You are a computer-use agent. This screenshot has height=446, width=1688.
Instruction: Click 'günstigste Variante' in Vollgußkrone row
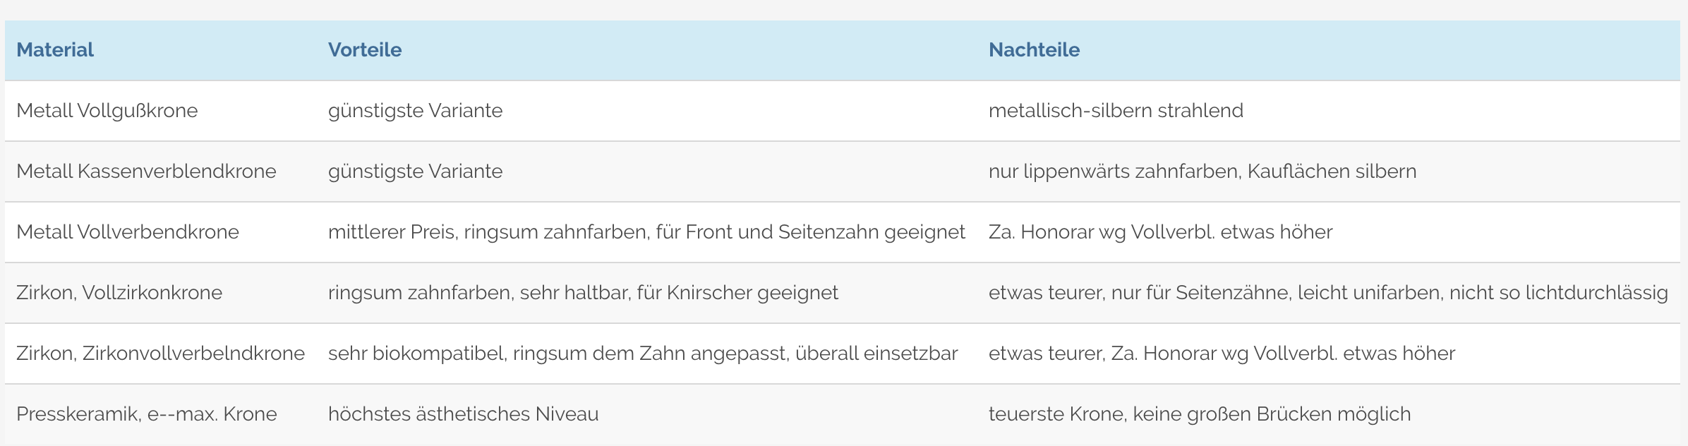[x=415, y=111]
